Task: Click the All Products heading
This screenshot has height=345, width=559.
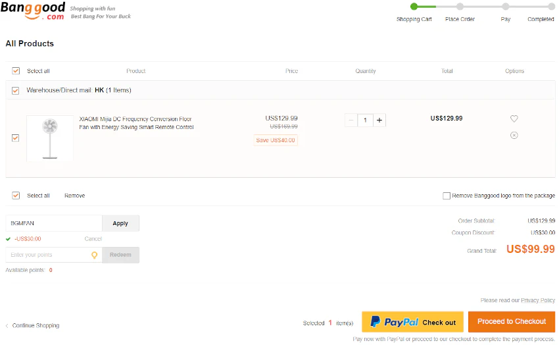Action: [30, 43]
